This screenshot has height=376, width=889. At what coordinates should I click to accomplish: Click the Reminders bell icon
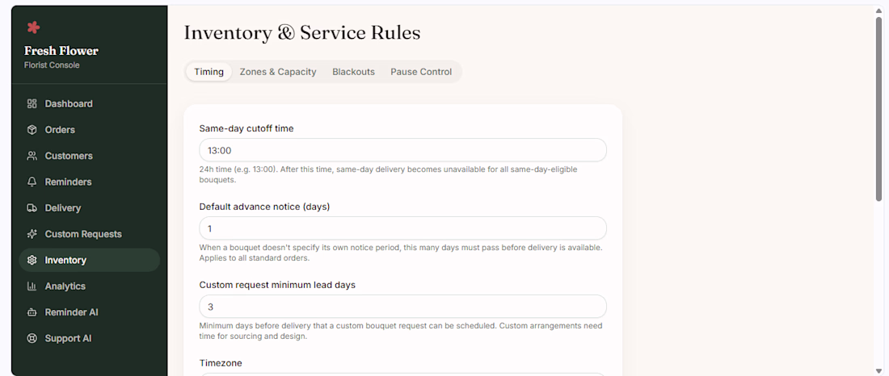[32, 182]
